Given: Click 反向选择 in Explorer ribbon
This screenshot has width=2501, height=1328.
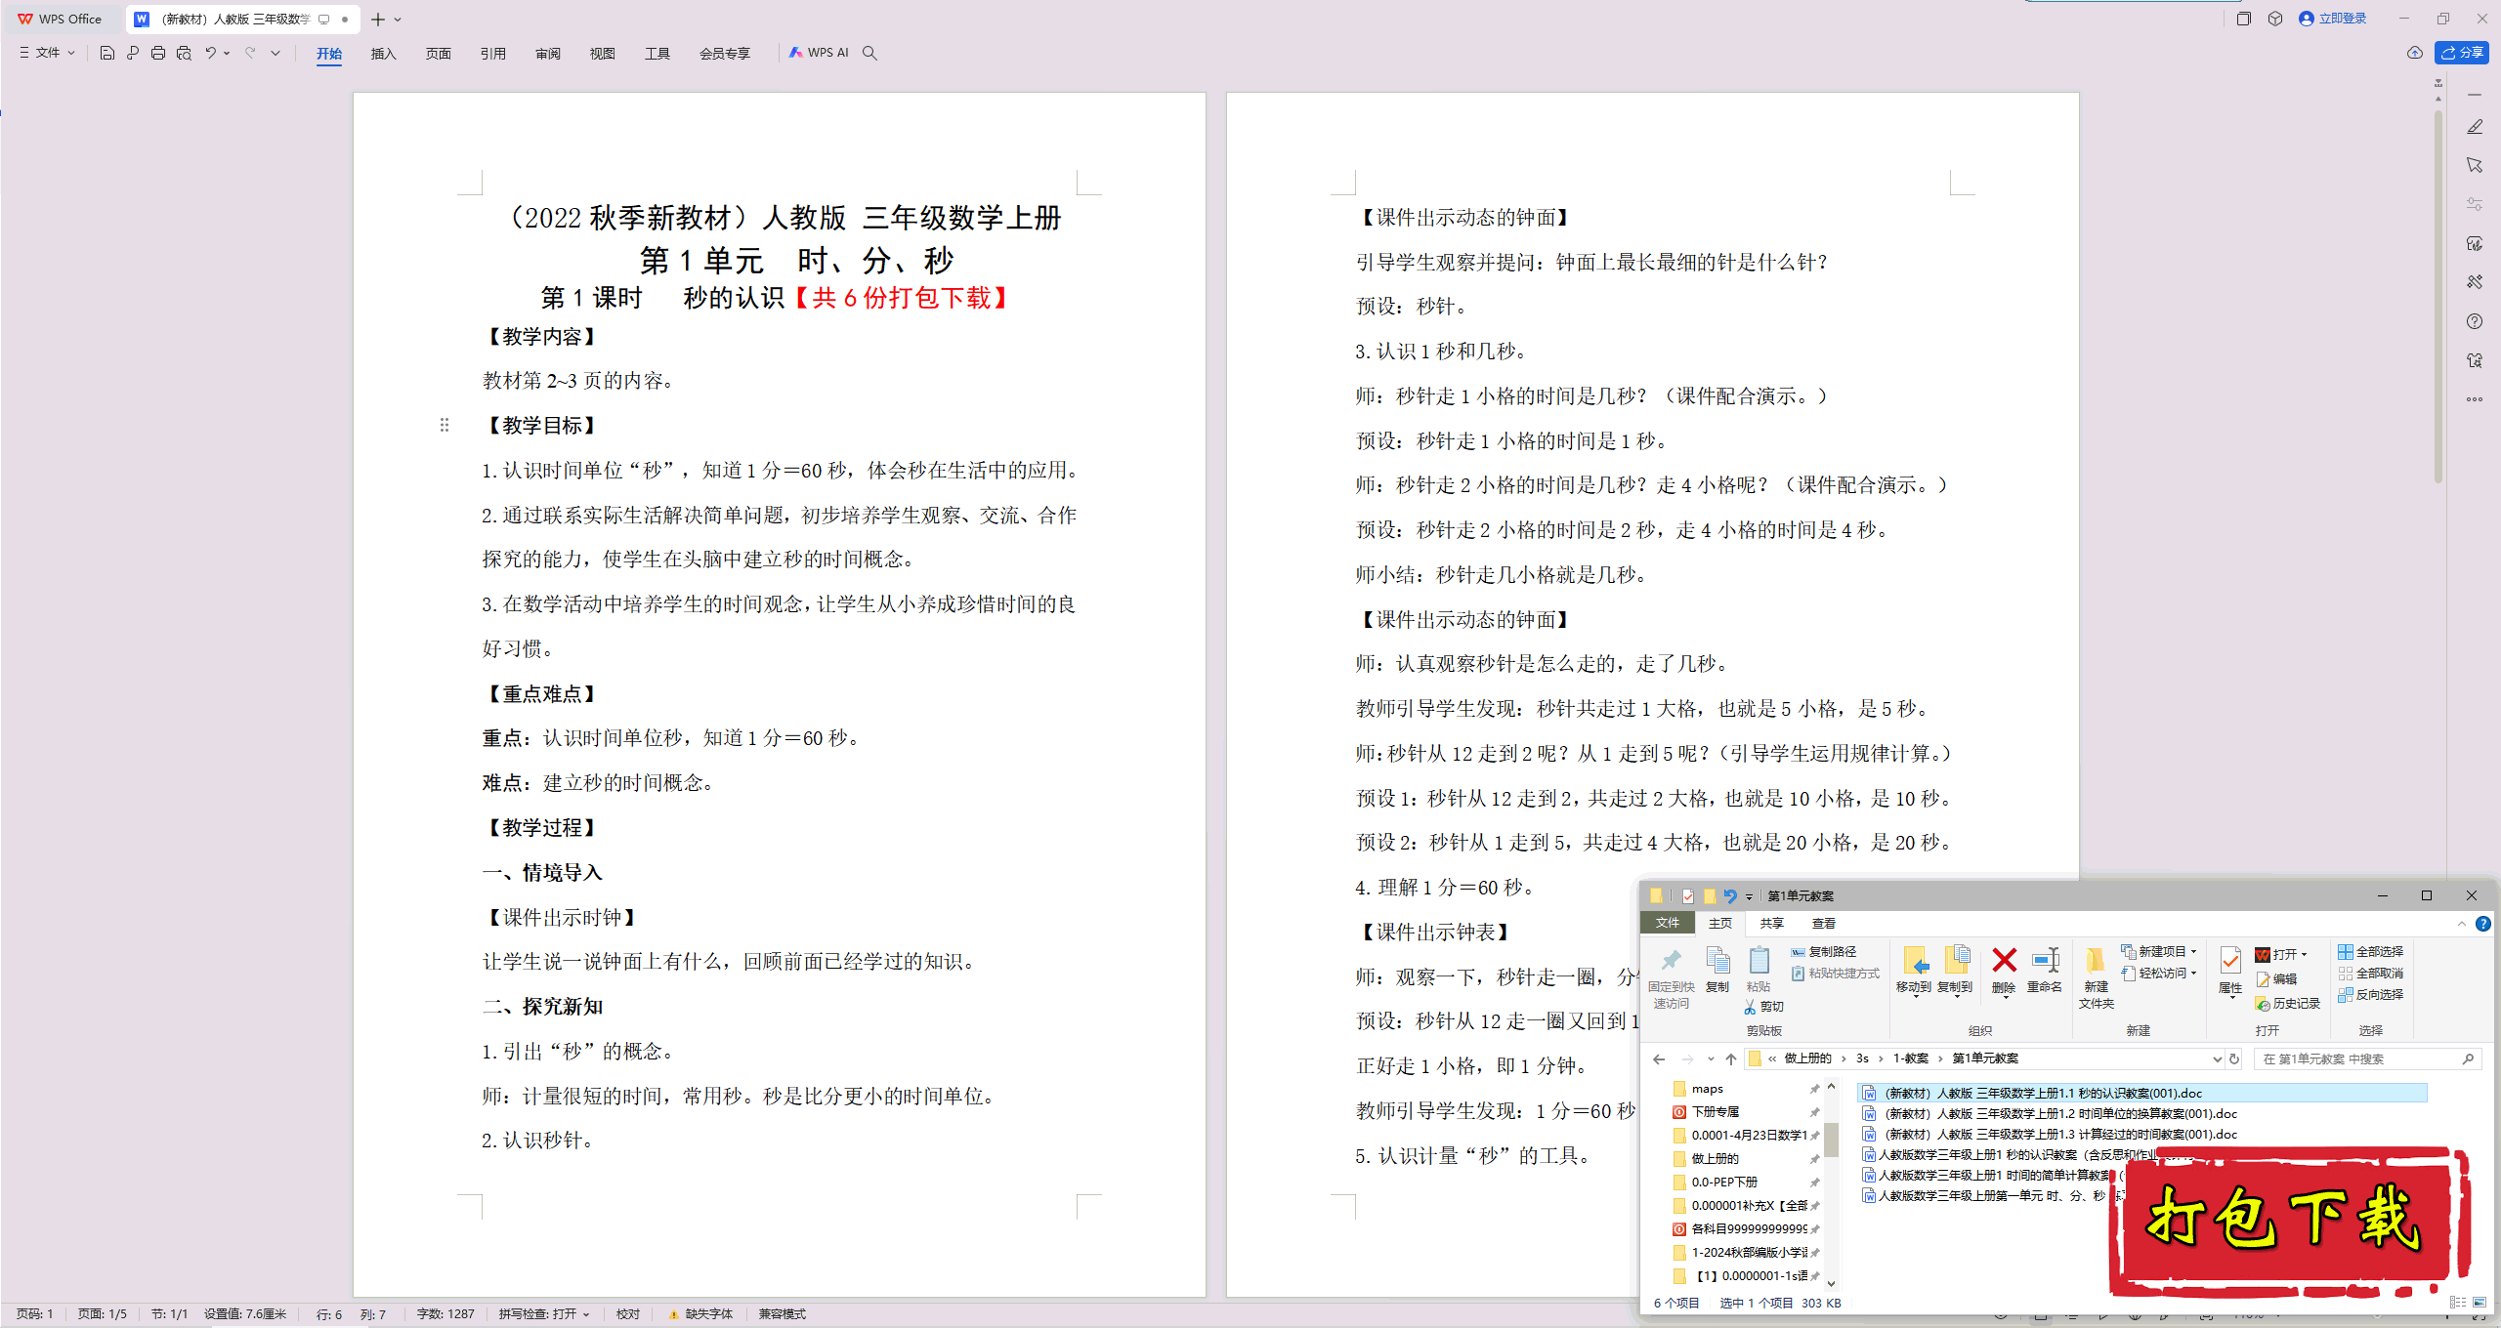Looking at the screenshot, I should (x=2370, y=995).
